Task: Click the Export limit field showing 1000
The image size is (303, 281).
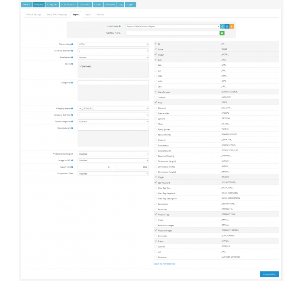Action: click(x=132, y=167)
